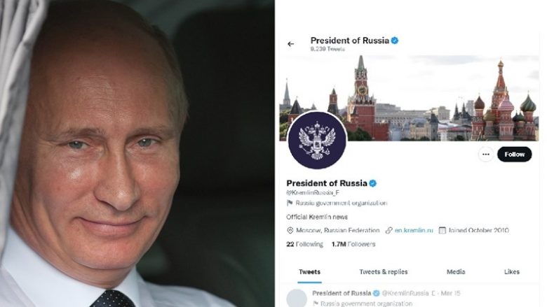
Task: Open the 22 Following list
Action: pos(304,244)
